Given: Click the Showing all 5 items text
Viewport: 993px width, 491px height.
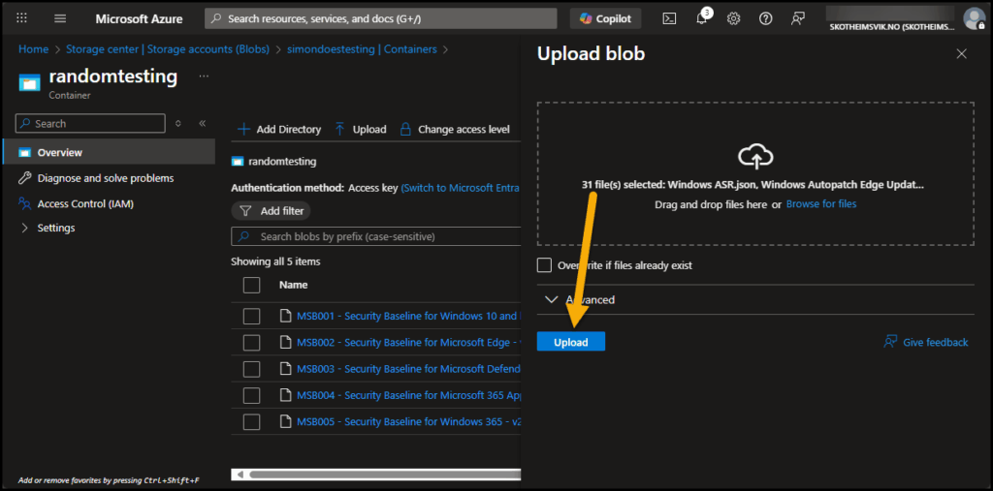Looking at the screenshot, I should (275, 261).
